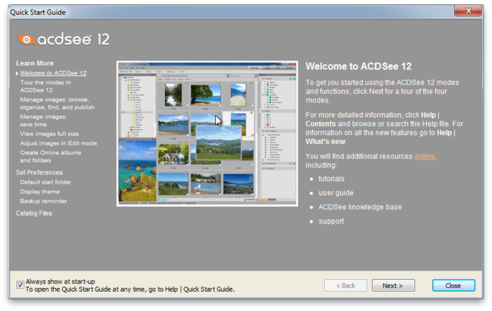Open Welcome to ACDSee 12 link

(53, 73)
